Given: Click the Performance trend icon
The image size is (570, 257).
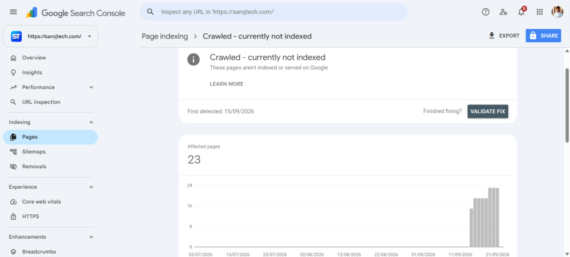Looking at the screenshot, I should point(13,87).
